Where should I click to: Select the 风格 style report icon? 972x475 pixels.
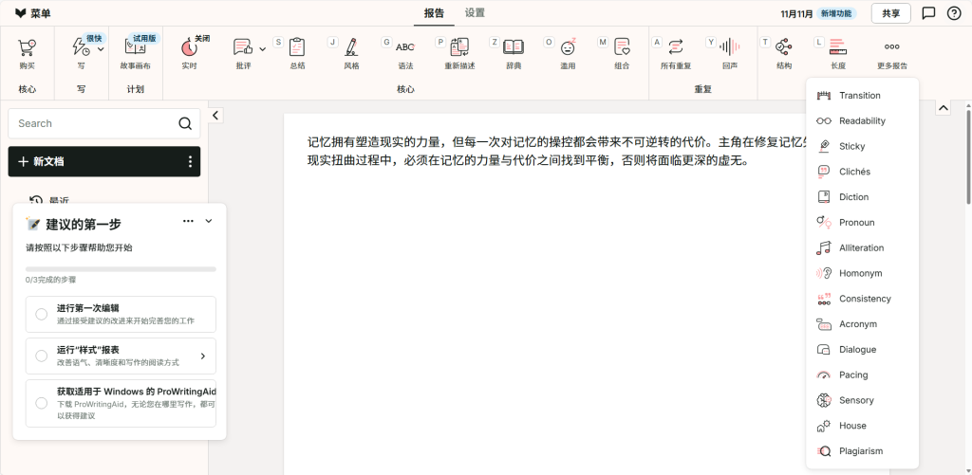(351, 47)
